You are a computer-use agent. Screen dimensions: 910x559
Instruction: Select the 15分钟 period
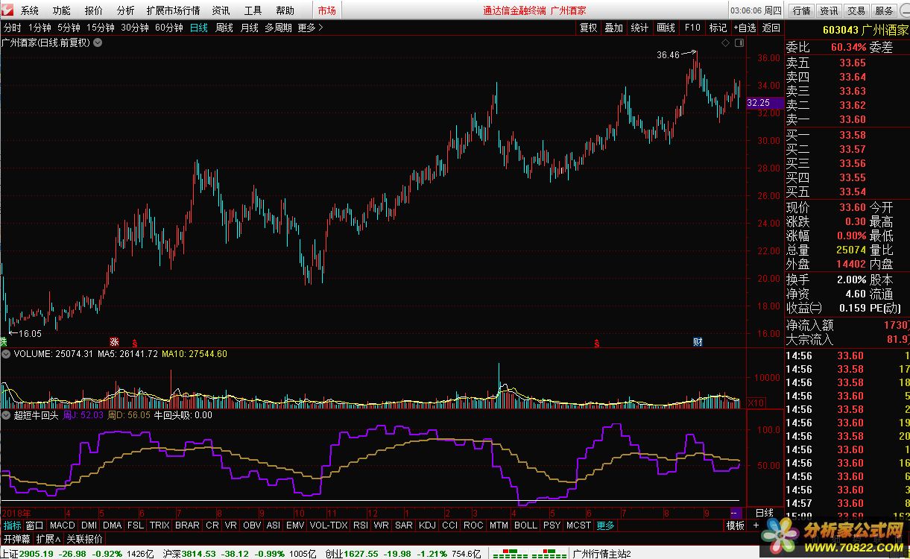tap(100, 28)
